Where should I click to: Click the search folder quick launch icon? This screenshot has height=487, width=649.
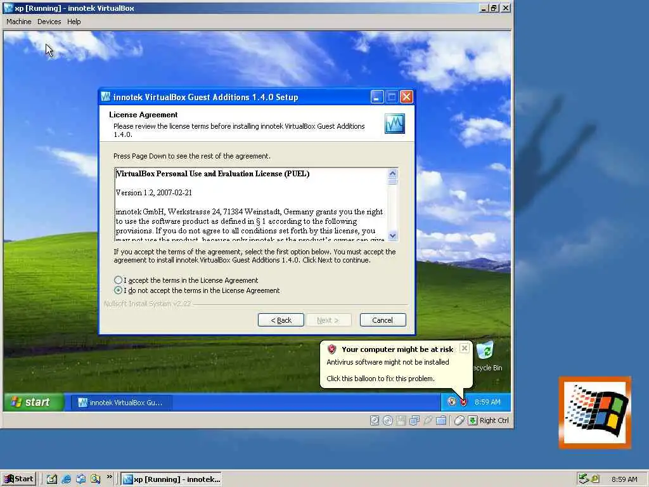pos(96,479)
